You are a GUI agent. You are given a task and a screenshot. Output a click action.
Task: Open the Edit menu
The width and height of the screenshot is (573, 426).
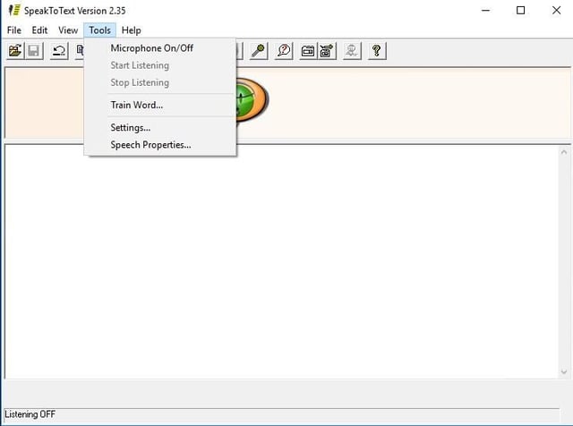(39, 30)
